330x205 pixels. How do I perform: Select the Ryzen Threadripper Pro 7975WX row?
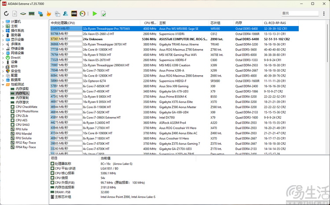click(174, 29)
